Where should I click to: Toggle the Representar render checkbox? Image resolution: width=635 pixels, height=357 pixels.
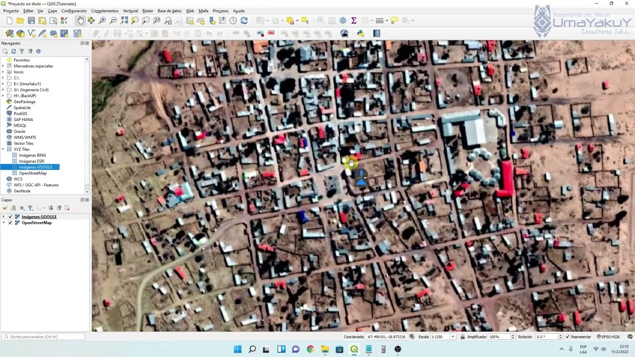pyautogui.click(x=568, y=337)
